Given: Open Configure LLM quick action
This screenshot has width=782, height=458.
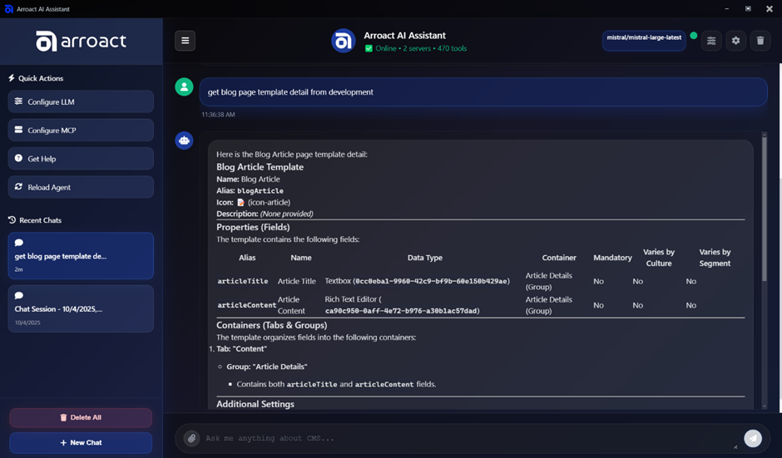Looking at the screenshot, I should point(81,101).
